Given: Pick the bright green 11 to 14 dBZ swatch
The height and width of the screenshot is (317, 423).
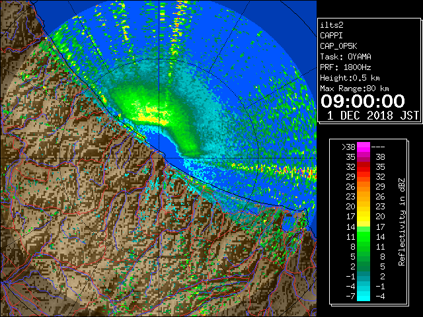Looking at the screenshot, I should (x=364, y=236).
